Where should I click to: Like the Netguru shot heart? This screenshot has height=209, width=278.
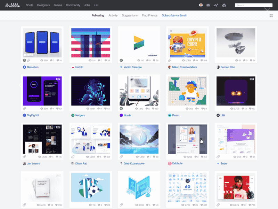106,109
